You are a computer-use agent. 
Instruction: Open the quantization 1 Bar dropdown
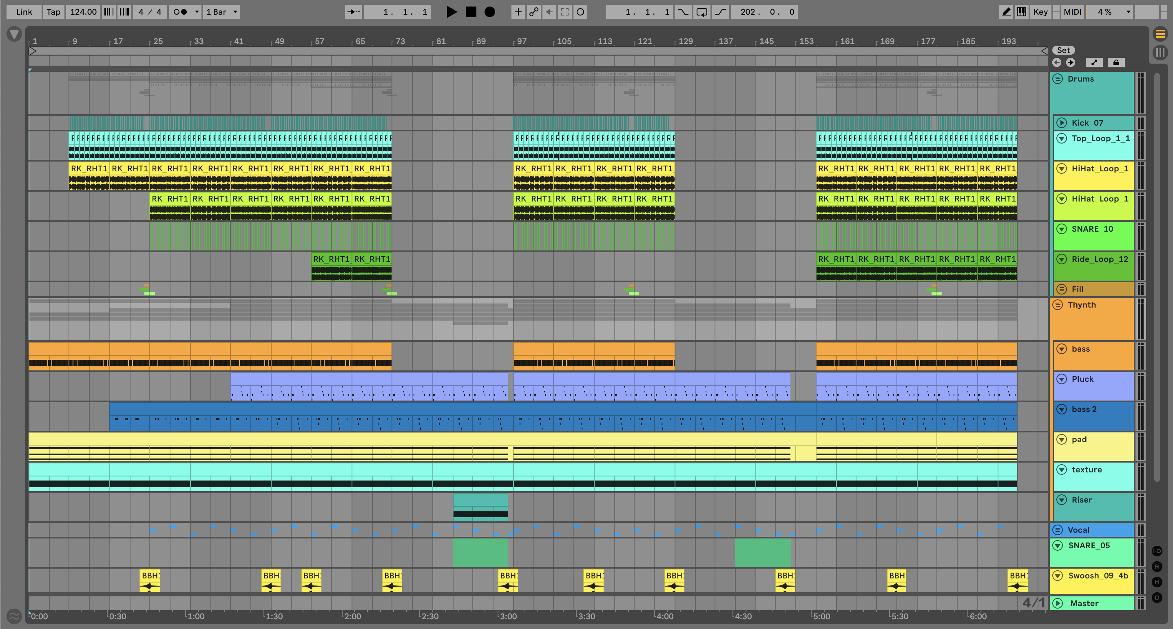coord(222,12)
